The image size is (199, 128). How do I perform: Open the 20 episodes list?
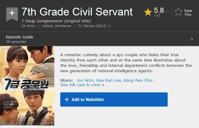point(16,42)
